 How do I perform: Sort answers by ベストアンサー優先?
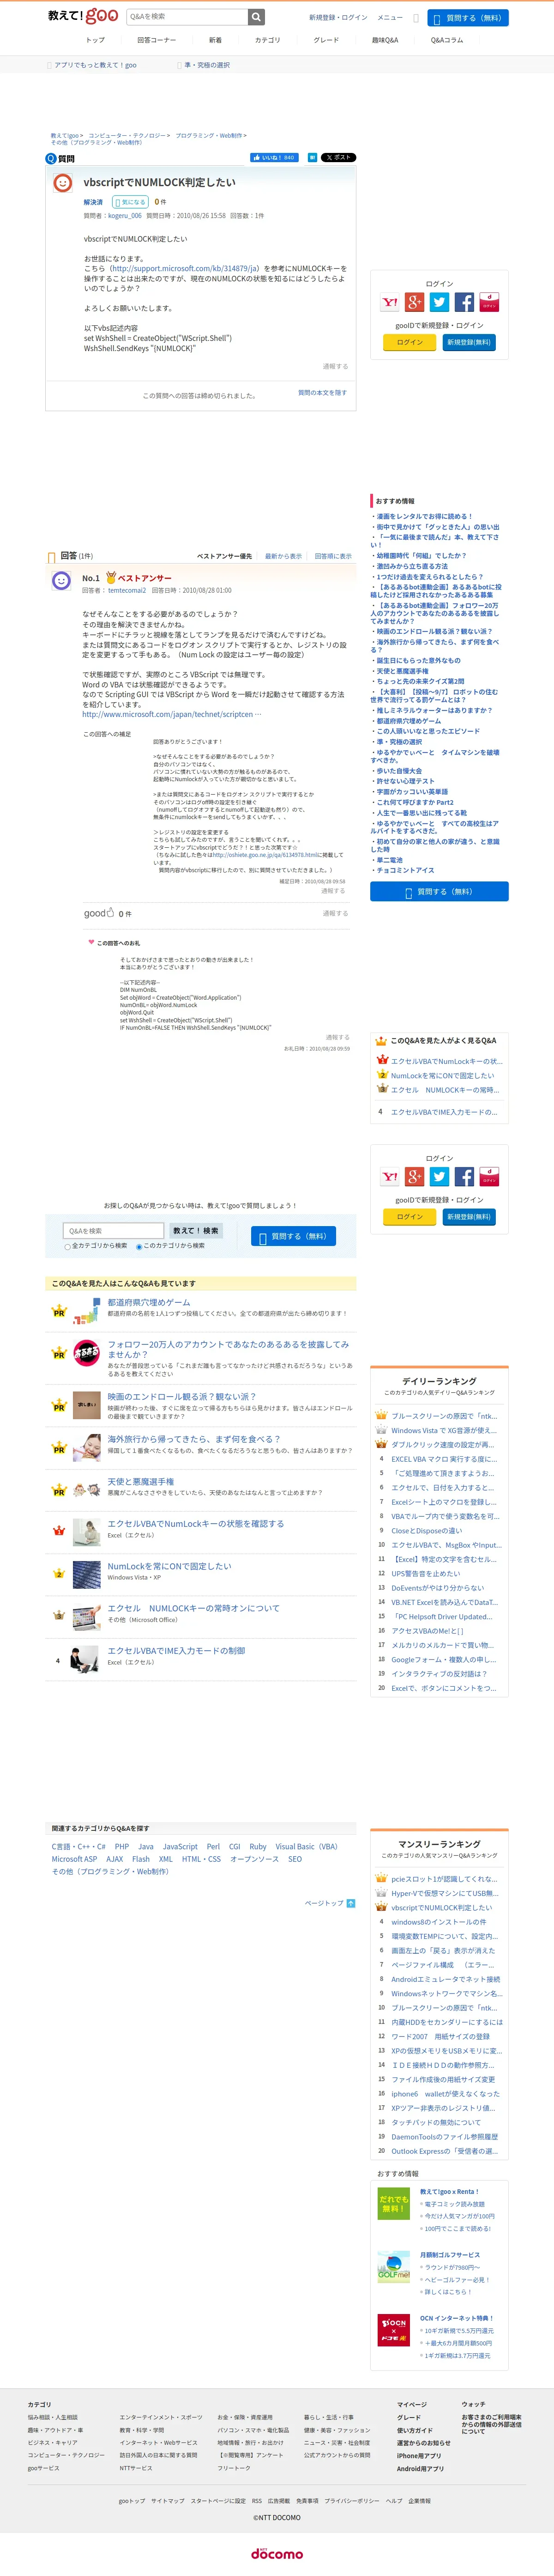[x=224, y=556]
